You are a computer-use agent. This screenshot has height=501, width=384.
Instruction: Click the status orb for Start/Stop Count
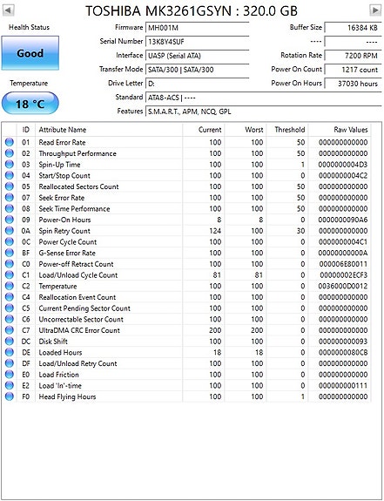click(10, 175)
